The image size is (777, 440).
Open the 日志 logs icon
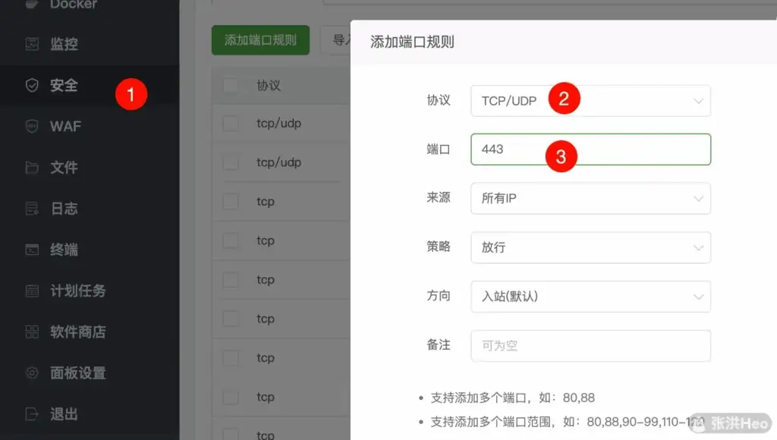[x=29, y=208]
